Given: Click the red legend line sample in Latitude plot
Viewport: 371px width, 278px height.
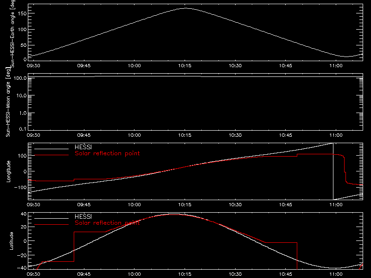Looking at the screenshot, I should click(51, 225).
